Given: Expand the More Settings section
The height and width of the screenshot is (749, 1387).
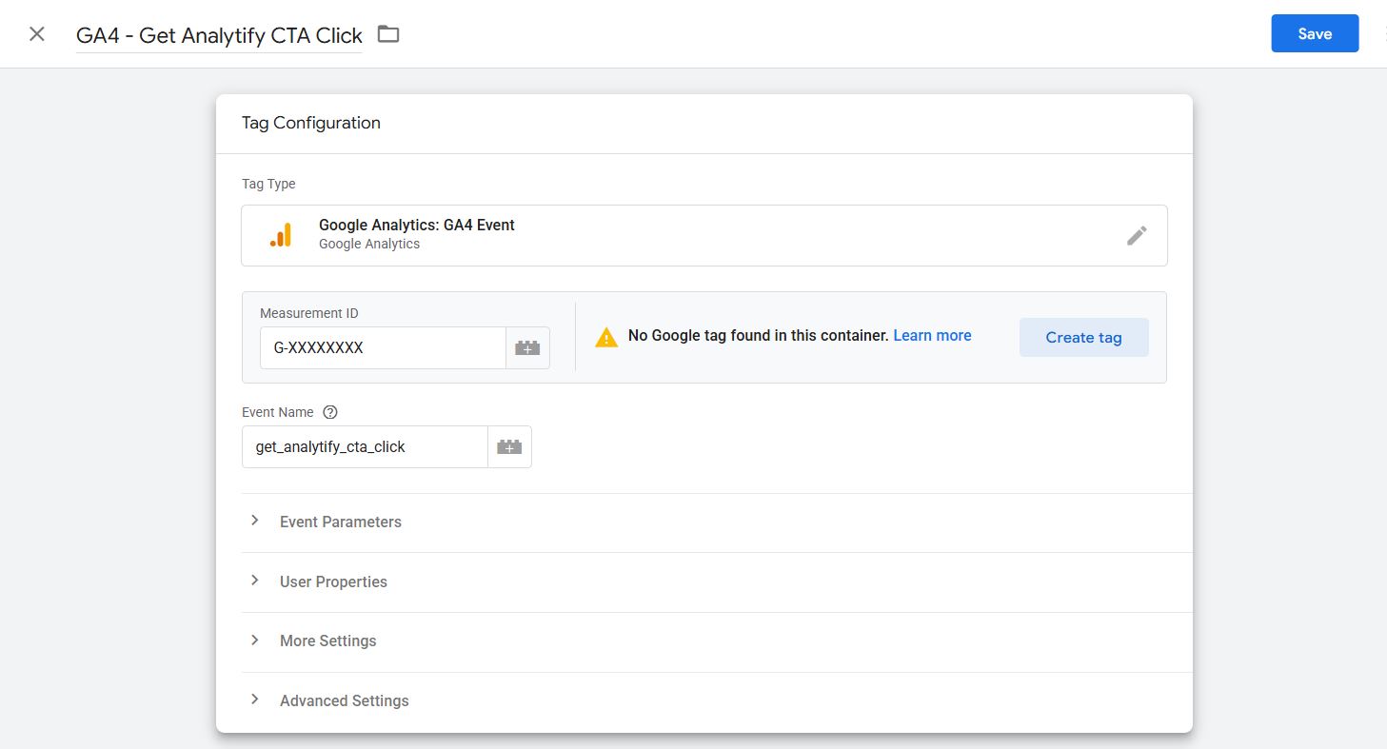Looking at the screenshot, I should [327, 641].
